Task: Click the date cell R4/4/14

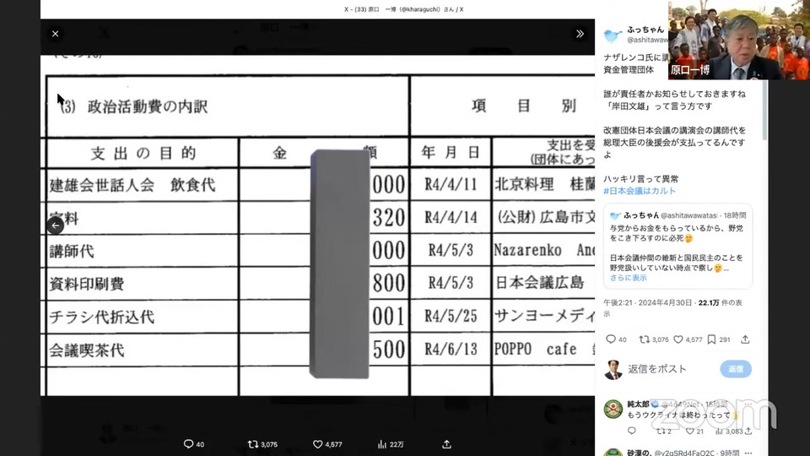Action: pos(451,218)
